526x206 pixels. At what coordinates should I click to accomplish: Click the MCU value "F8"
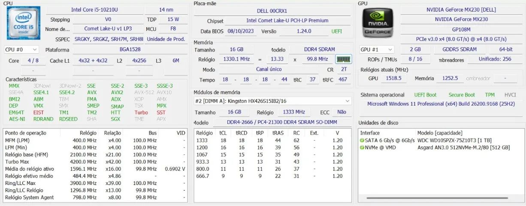(173, 29)
